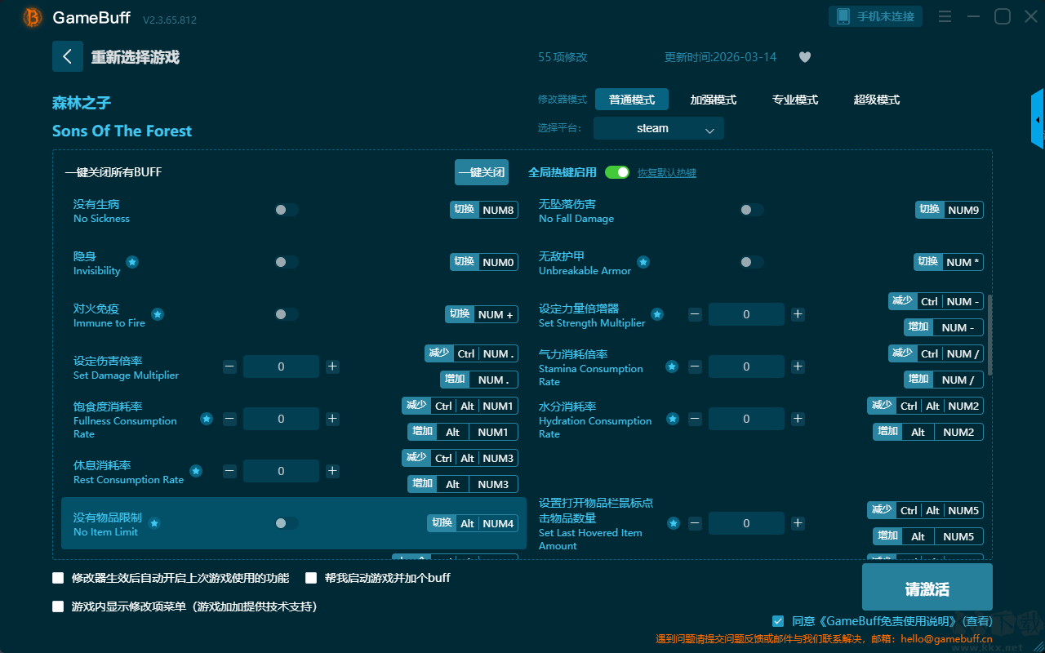Click star icon next to Hydration Consumption Rate

[672, 419]
